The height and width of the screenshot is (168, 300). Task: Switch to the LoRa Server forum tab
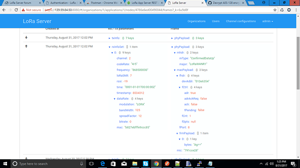21,3
